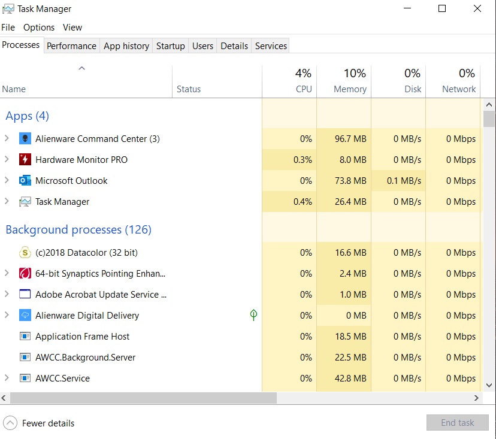The height and width of the screenshot is (439, 496).
Task: Click the Datacolor process icon
Action: (25, 253)
